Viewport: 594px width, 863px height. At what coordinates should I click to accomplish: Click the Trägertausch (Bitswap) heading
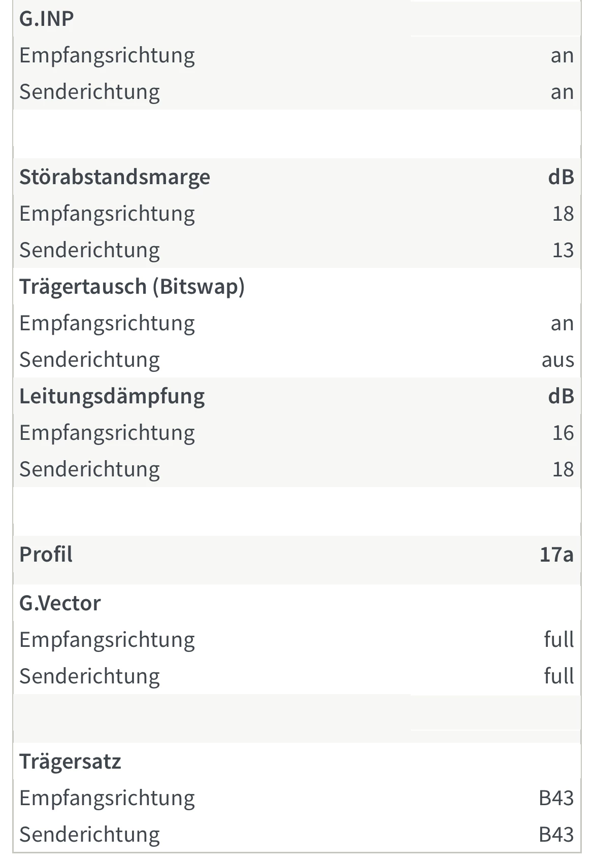[x=132, y=287]
